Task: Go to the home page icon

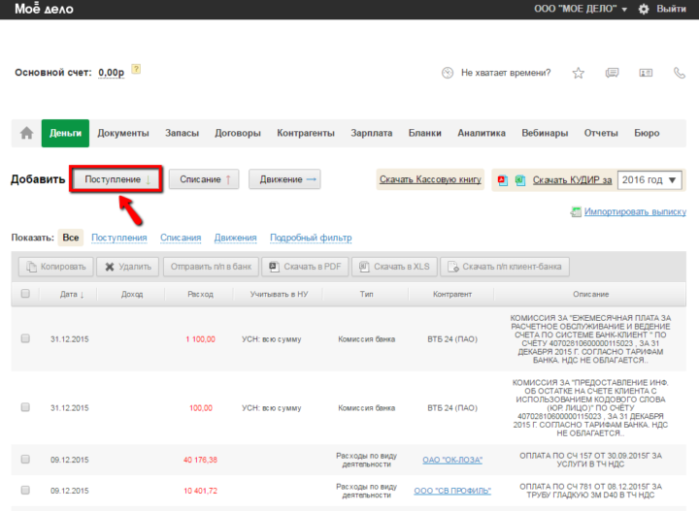Action: pos(27,133)
